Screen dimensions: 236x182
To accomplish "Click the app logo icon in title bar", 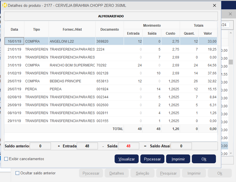I will point(5,5).
